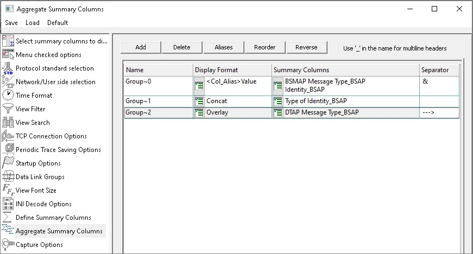The width and height of the screenshot is (473, 254).
Task: Open INI Decode Options page
Action: click(x=44, y=204)
